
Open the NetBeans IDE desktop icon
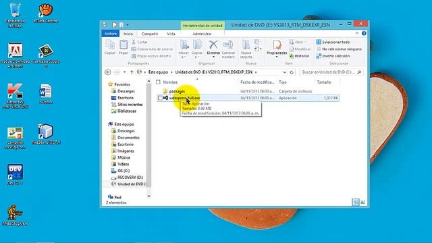tap(46, 134)
